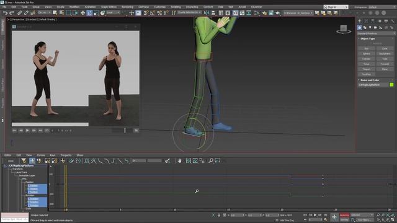Open the Curve Editor Tangents menu
This screenshot has width=397, height=223.
pos(66,155)
